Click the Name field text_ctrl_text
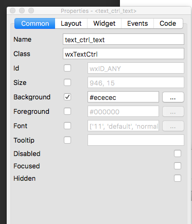The width and height of the screenshot is (192, 224). point(124,39)
